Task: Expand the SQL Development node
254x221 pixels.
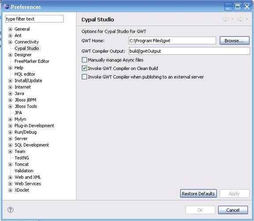Action: [10, 145]
